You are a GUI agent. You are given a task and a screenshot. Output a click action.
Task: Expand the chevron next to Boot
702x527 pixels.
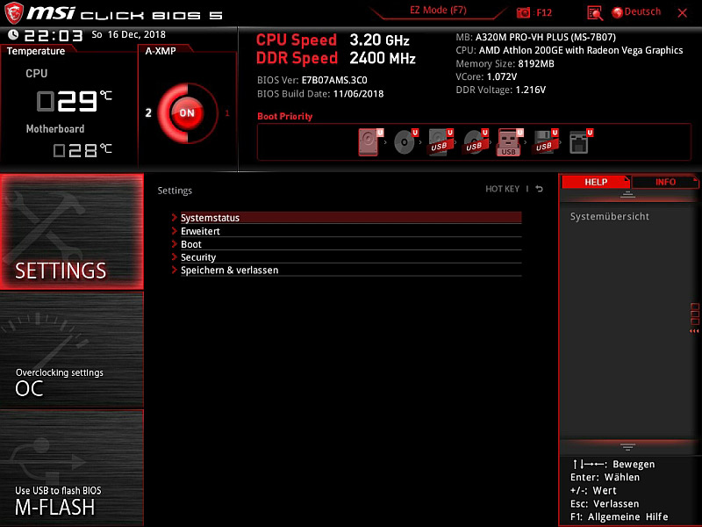tap(175, 244)
